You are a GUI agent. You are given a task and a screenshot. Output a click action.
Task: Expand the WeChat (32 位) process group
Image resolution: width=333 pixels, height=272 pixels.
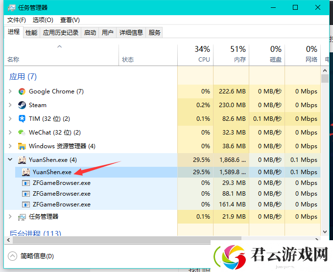(10, 133)
